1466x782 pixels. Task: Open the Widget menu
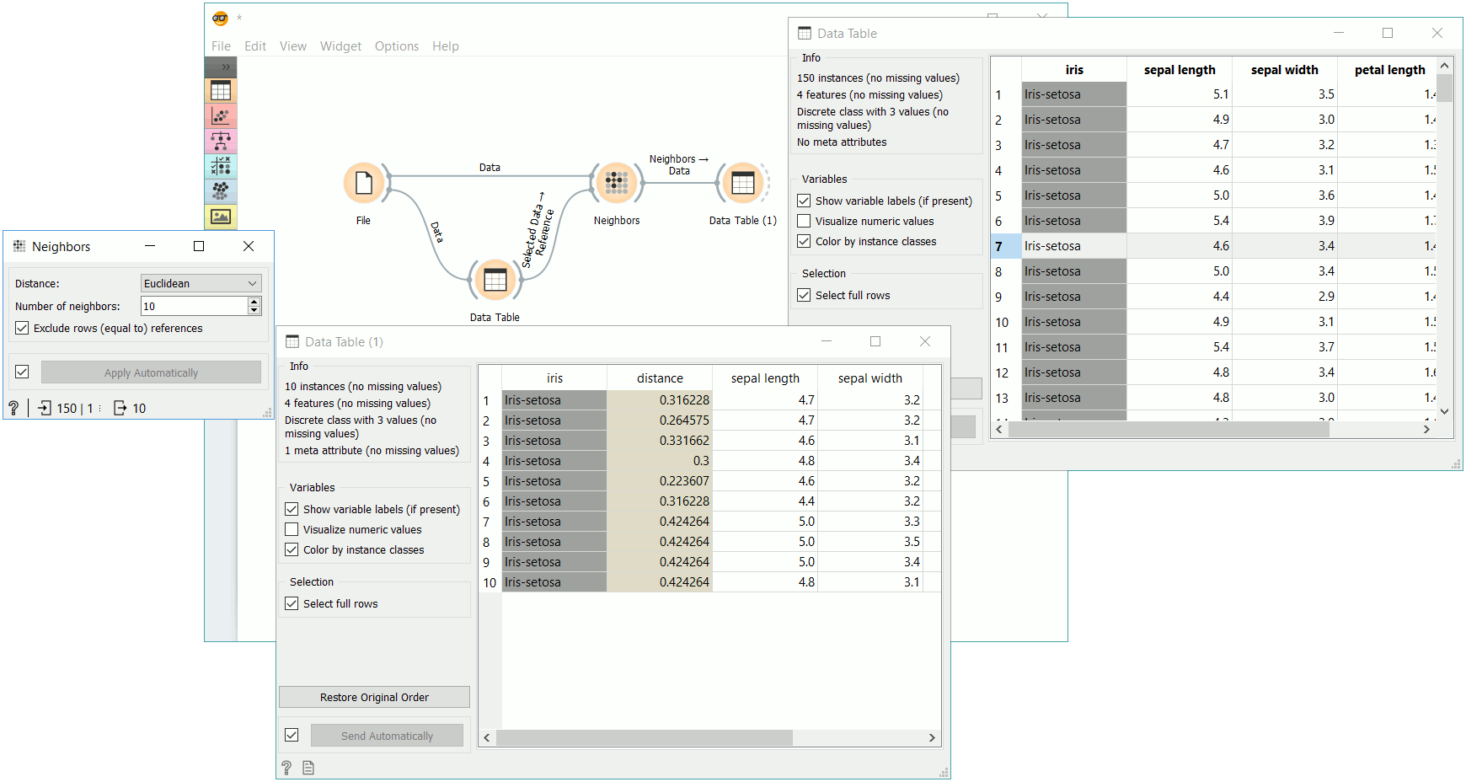coord(340,46)
